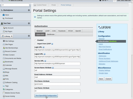Click the Login URL help icon
The width and height of the screenshot is (133, 99).
click(x=44, y=47)
